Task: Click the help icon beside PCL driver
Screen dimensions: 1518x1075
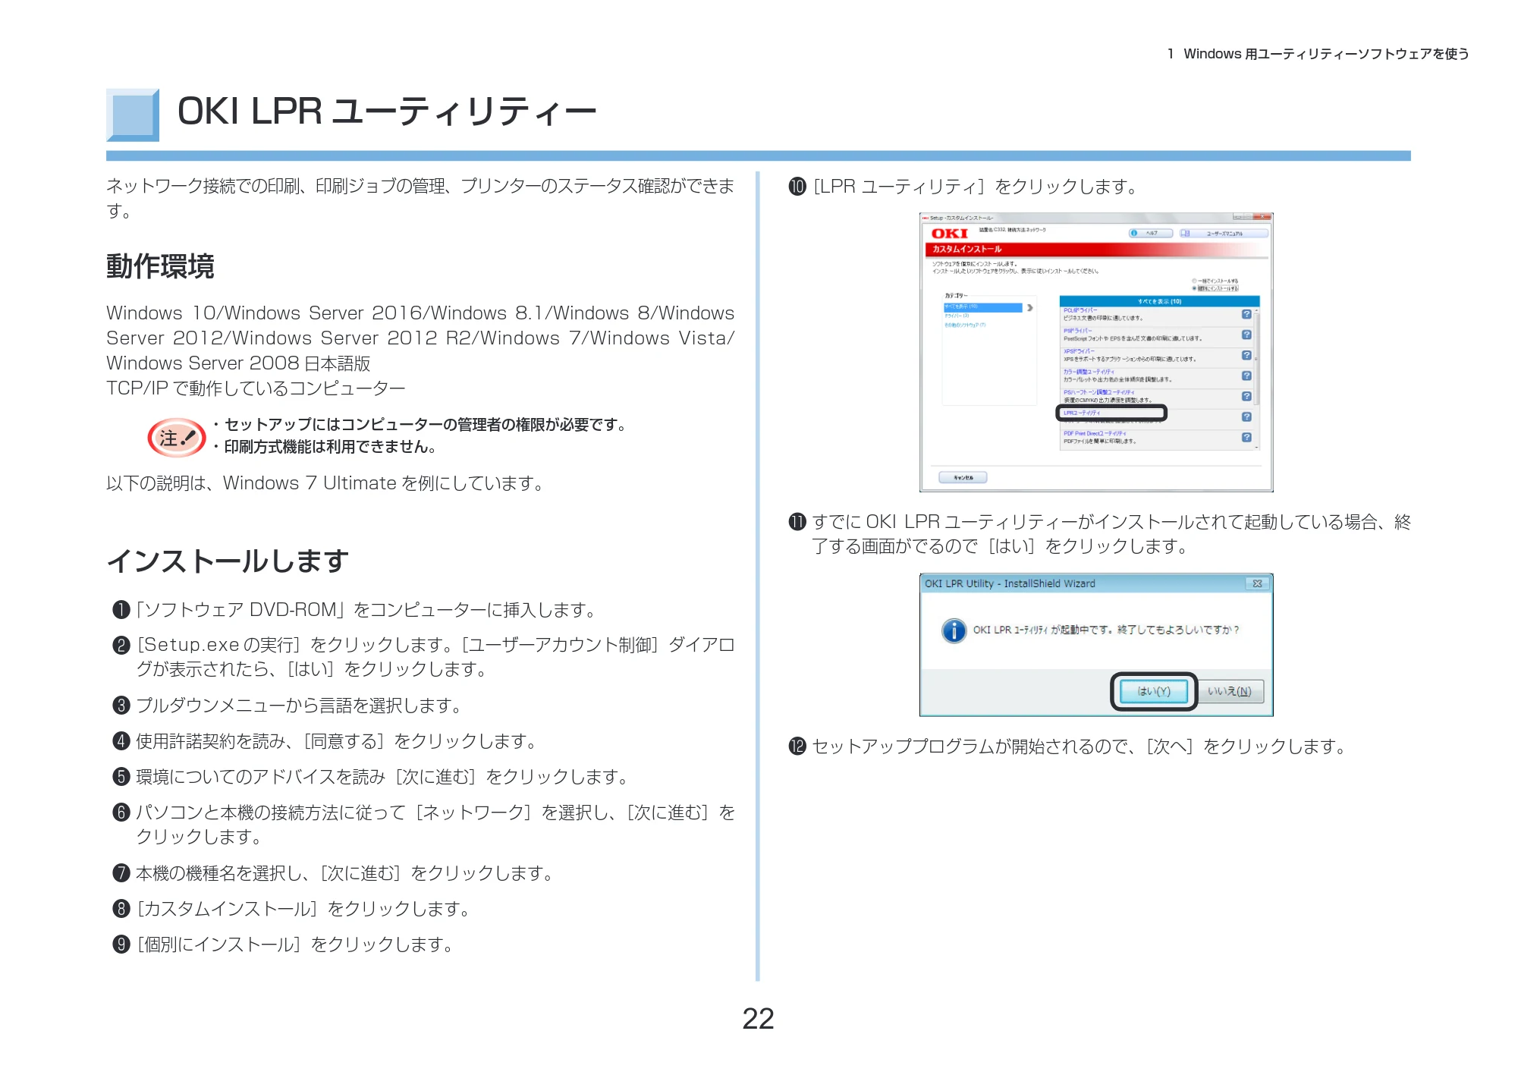Action: pos(1246,314)
